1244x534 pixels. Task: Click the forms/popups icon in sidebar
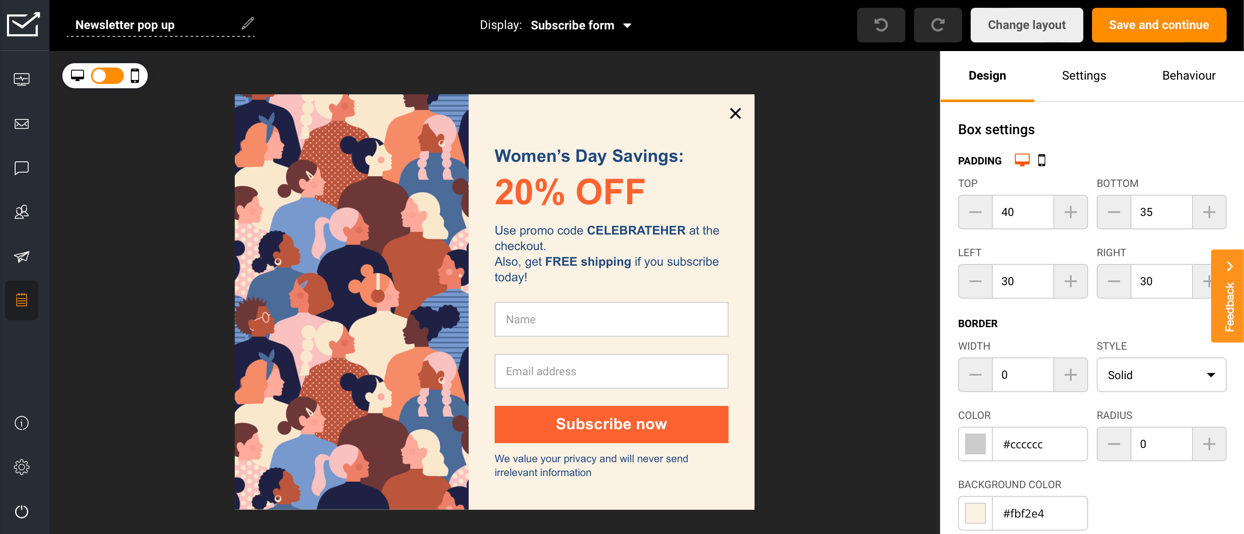coord(21,300)
